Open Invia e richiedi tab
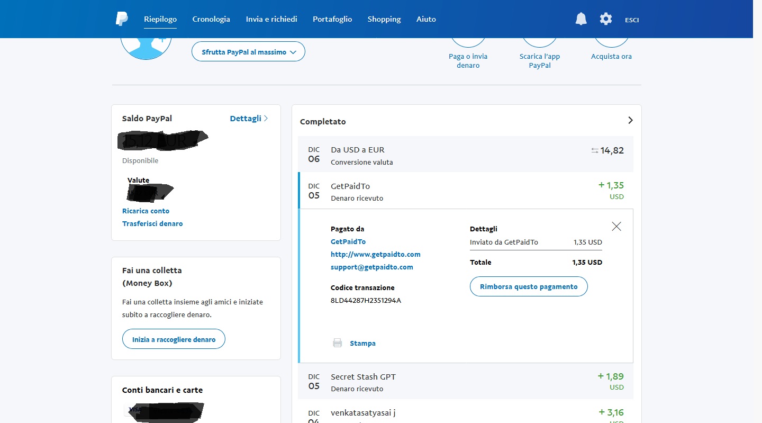 (x=271, y=19)
